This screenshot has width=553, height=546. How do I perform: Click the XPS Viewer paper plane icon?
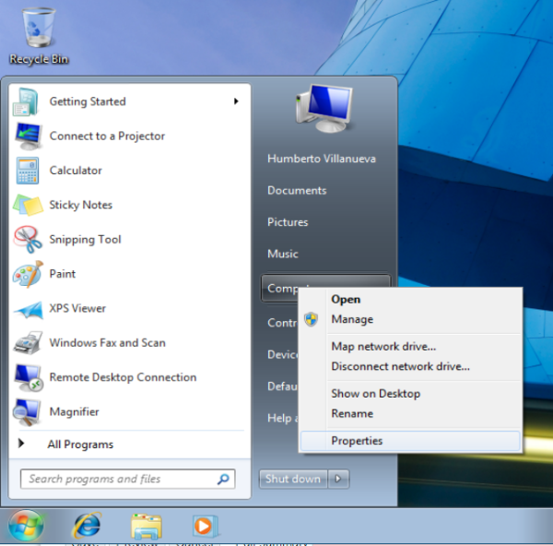click(x=29, y=310)
